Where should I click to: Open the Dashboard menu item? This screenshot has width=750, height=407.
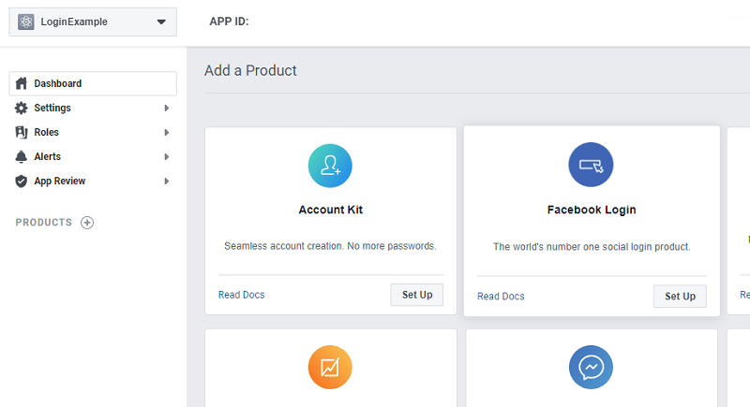[93, 83]
